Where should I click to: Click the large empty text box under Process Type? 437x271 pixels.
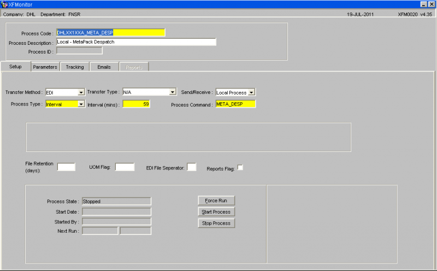point(188,137)
